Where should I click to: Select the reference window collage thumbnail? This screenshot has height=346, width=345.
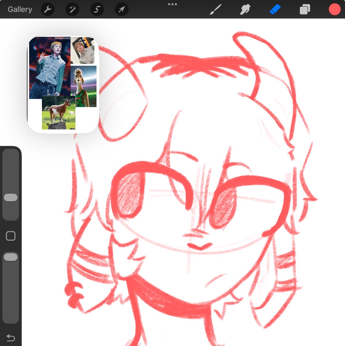(63, 84)
